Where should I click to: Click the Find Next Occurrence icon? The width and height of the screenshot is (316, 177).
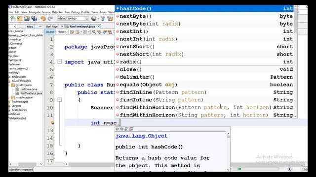click(x=105, y=32)
